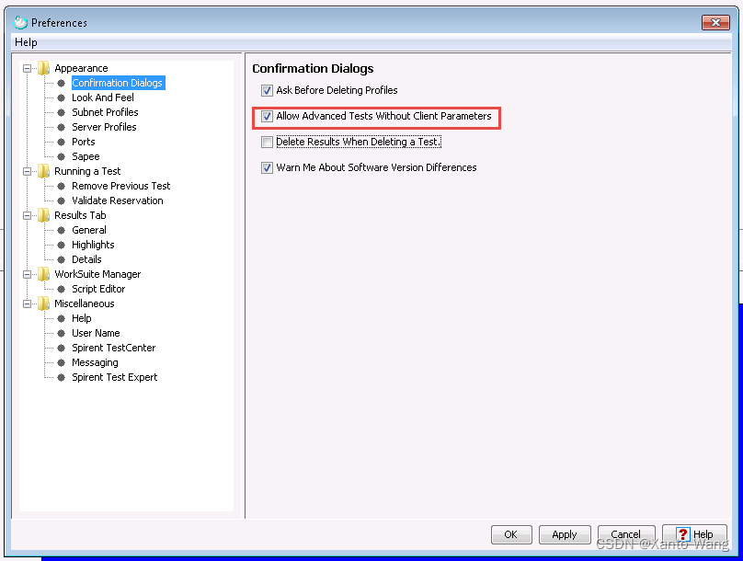Image resolution: width=743 pixels, height=561 pixels.
Task: Toggle Warn Me About Software Version Differences
Action: click(x=268, y=167)
